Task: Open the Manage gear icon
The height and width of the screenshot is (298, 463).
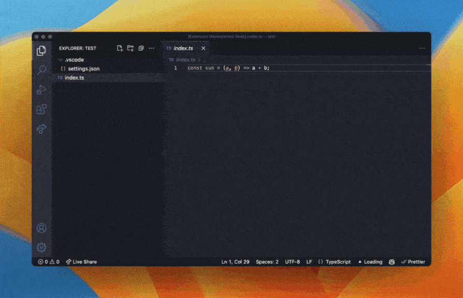Action: (41, 247)
